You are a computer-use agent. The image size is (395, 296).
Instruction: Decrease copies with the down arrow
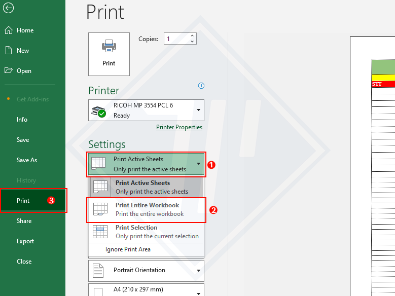192,42
